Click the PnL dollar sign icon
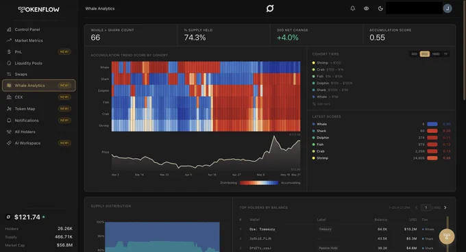466x252 pixels. 9,51
